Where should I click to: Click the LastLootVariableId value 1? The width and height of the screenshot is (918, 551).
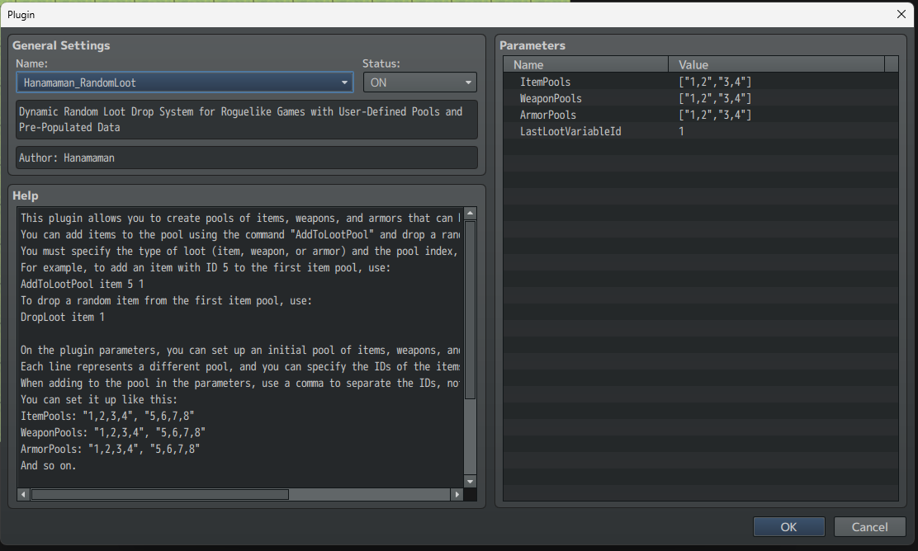[x=681, y=131]
